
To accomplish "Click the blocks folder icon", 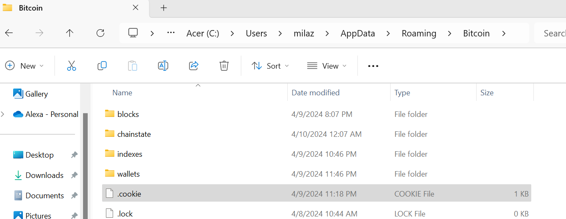I will [110, 114].
